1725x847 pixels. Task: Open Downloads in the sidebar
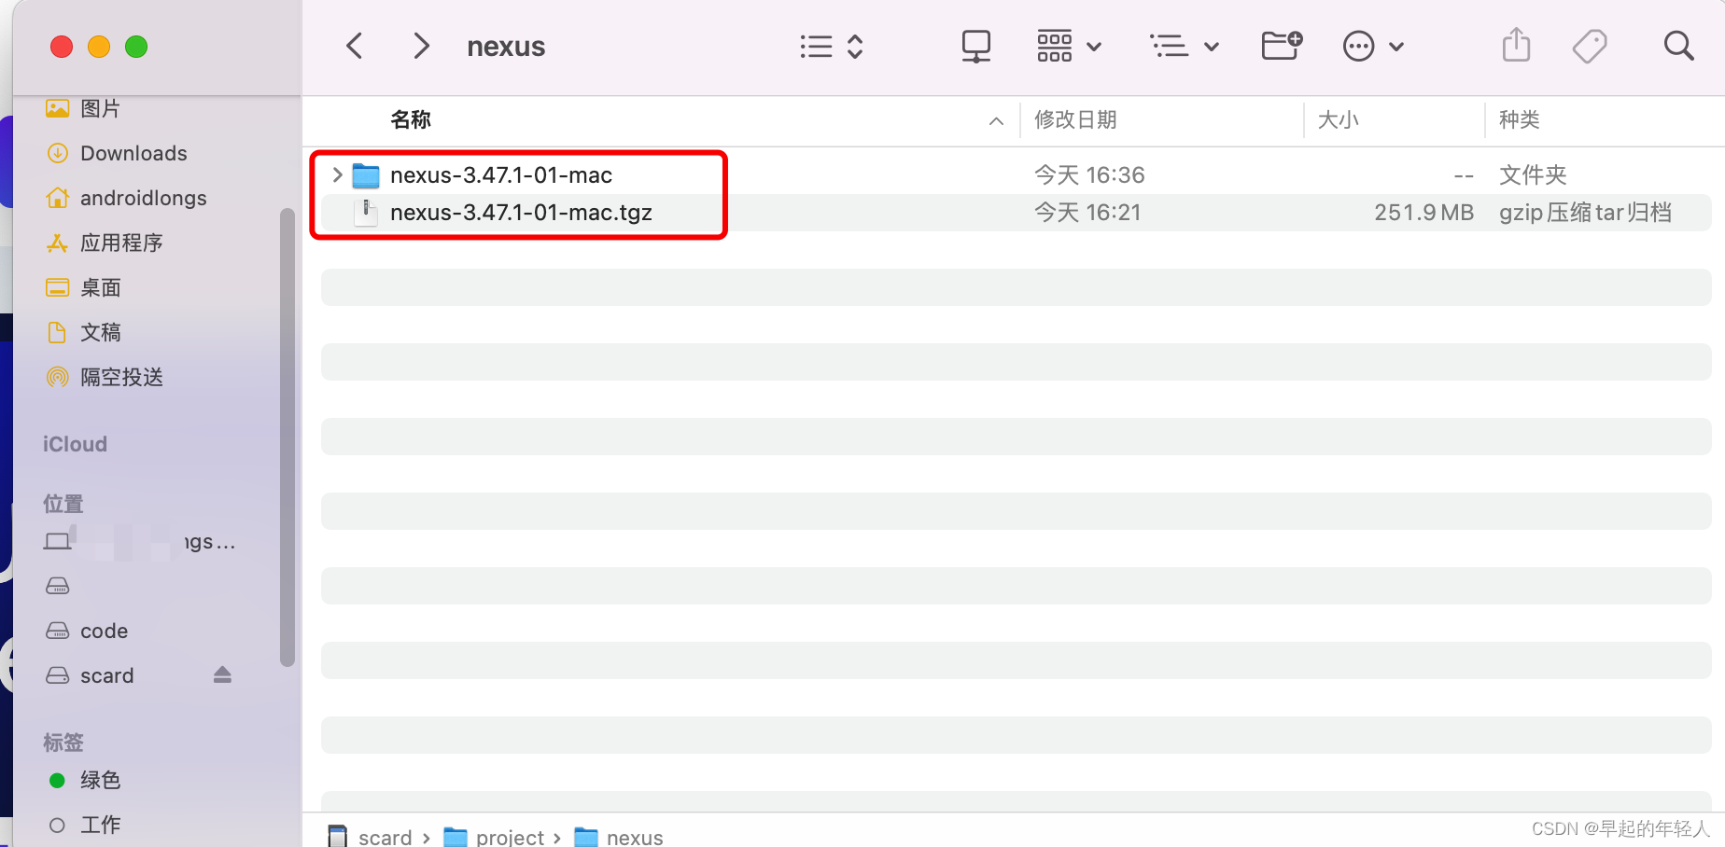tap(133, 153)
